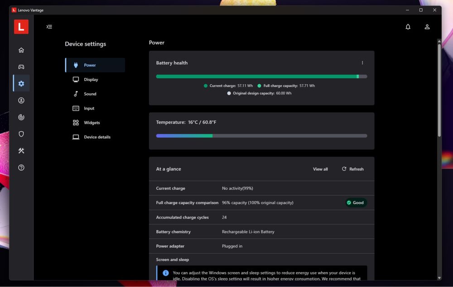453x287 pixels.
Task: Click the scrollbar down arrow
Action: (439, 278)
